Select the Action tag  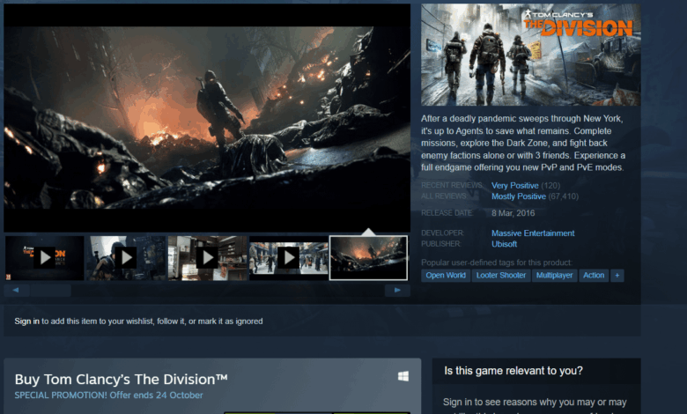(x=594, y=275)
